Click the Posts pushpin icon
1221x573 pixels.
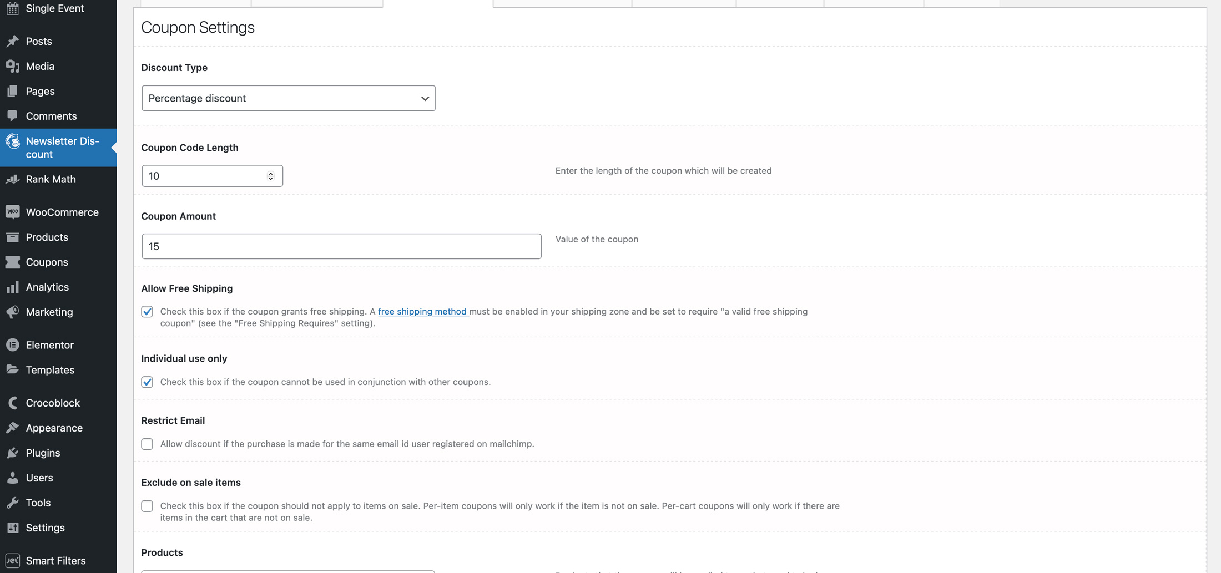12,41
